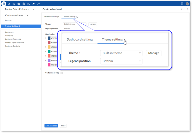The image size is (192, 133).
Task: Select Create a dashboard in sidebar
Action: pos(21,26)
